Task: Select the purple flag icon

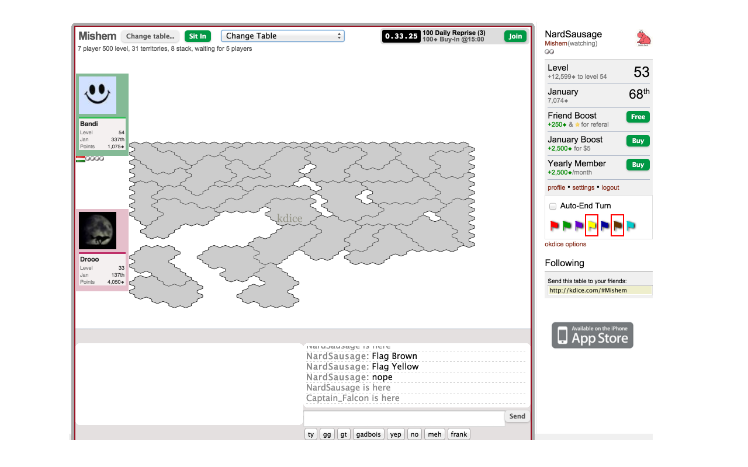Action: pos(579,226)
